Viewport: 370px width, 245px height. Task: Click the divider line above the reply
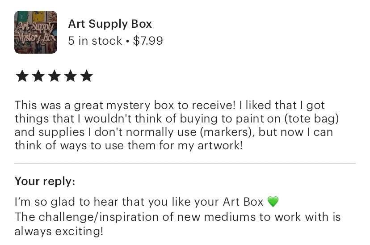[x=185, y=163]
